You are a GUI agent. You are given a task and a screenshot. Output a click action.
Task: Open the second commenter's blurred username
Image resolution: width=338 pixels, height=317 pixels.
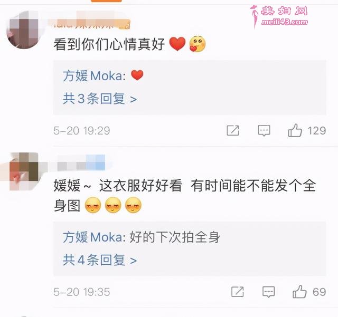(81, 162)
